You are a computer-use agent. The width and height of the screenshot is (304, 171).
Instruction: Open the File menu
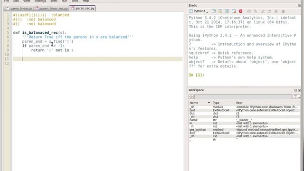(x=7, y=1)
